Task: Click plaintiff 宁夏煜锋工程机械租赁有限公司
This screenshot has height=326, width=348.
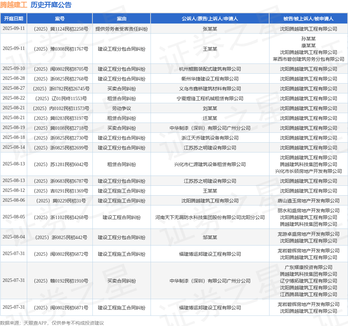Action: (x=210, y=98)
